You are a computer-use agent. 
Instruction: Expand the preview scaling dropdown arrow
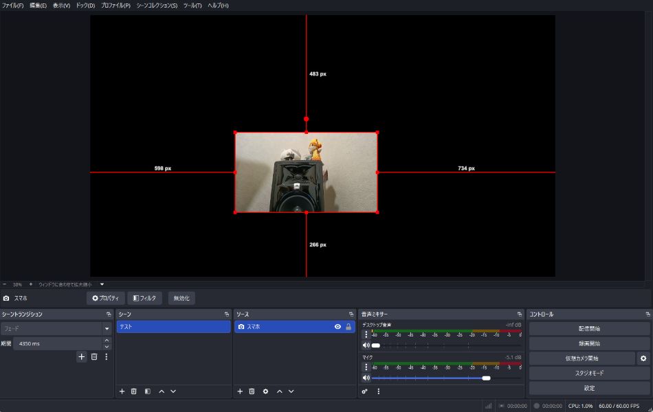tap(102, 284)
